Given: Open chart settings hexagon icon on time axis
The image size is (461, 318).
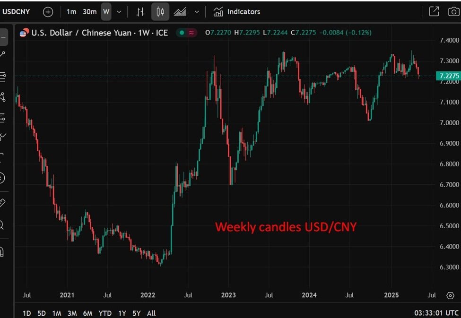Looking at the screenshot, I should (450, 296).
